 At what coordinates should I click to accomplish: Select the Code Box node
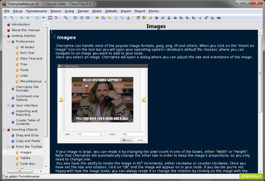click(x=28, y=164)
